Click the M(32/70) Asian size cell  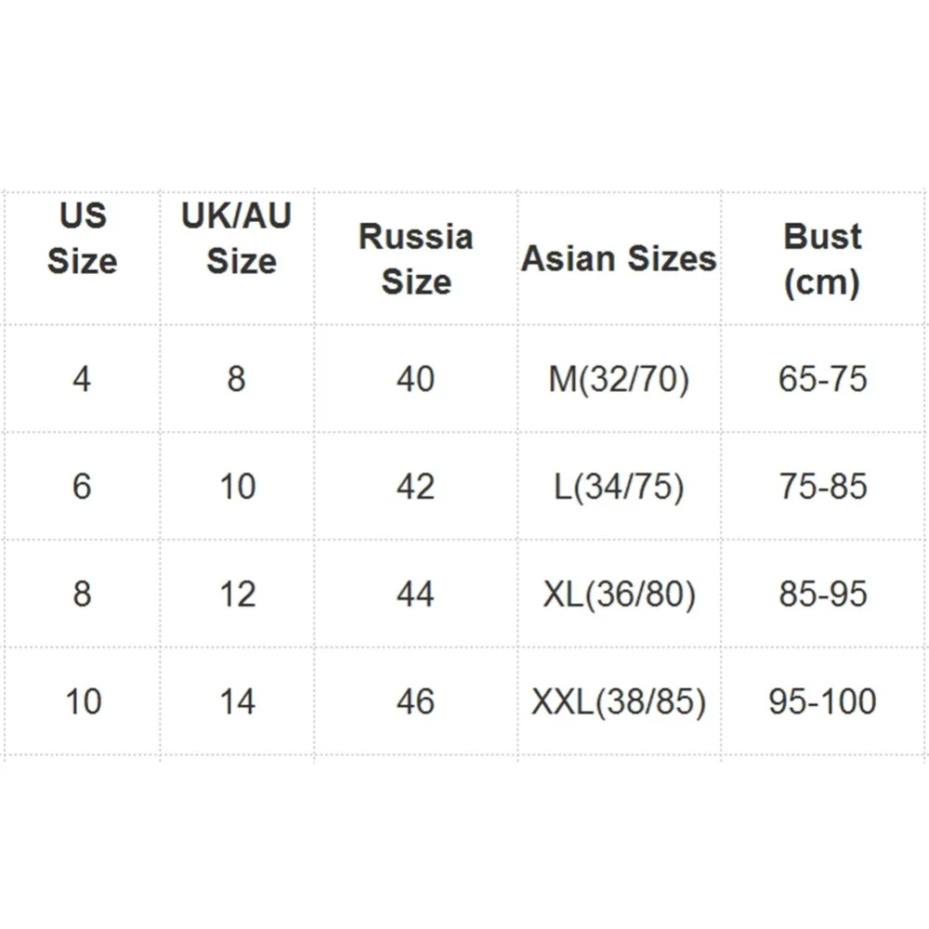619,379
